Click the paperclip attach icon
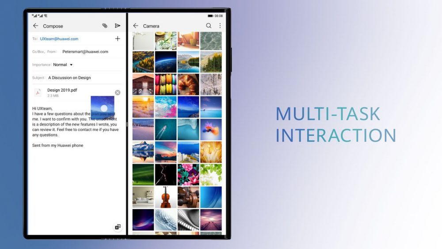The image size is (442, 249). tap(105, 26)
